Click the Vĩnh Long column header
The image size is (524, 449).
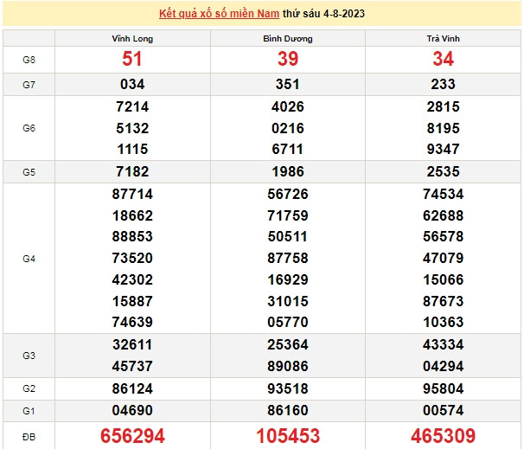[x=132, y=40]
